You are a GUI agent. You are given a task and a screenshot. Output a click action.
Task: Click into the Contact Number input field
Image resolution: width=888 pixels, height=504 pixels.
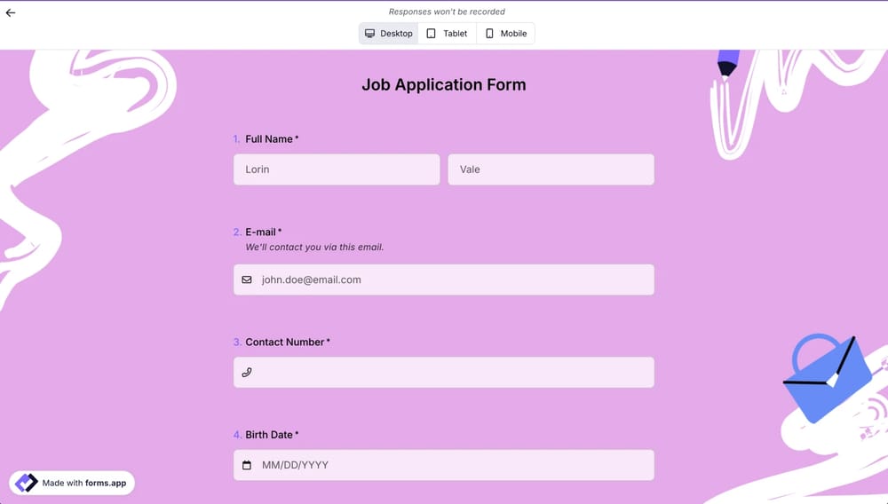(x=453, y=373)
